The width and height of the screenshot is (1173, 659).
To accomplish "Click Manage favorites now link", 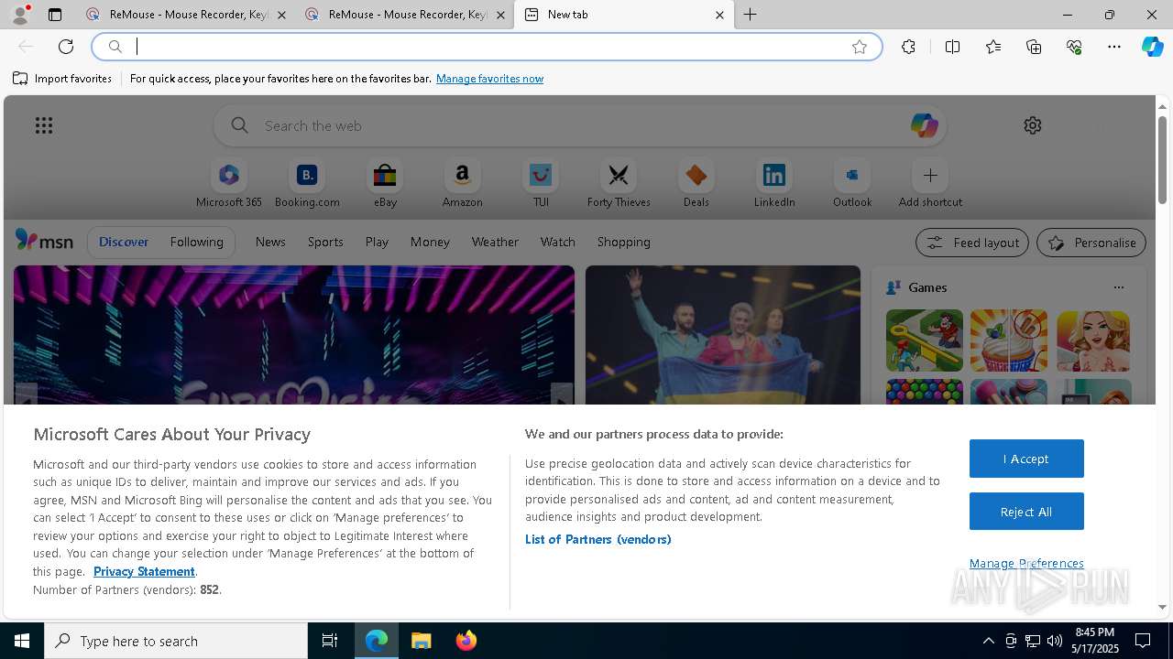I will coord(489,79).
